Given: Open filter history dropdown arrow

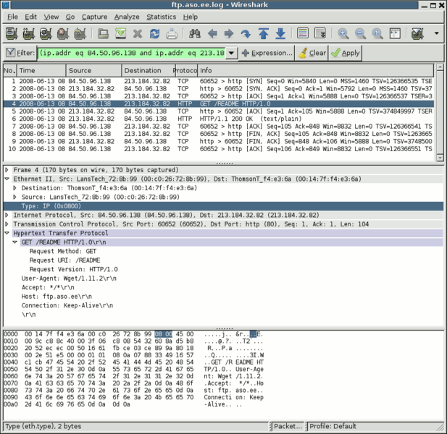Looking at the screenshot, I should click(232, 53).
